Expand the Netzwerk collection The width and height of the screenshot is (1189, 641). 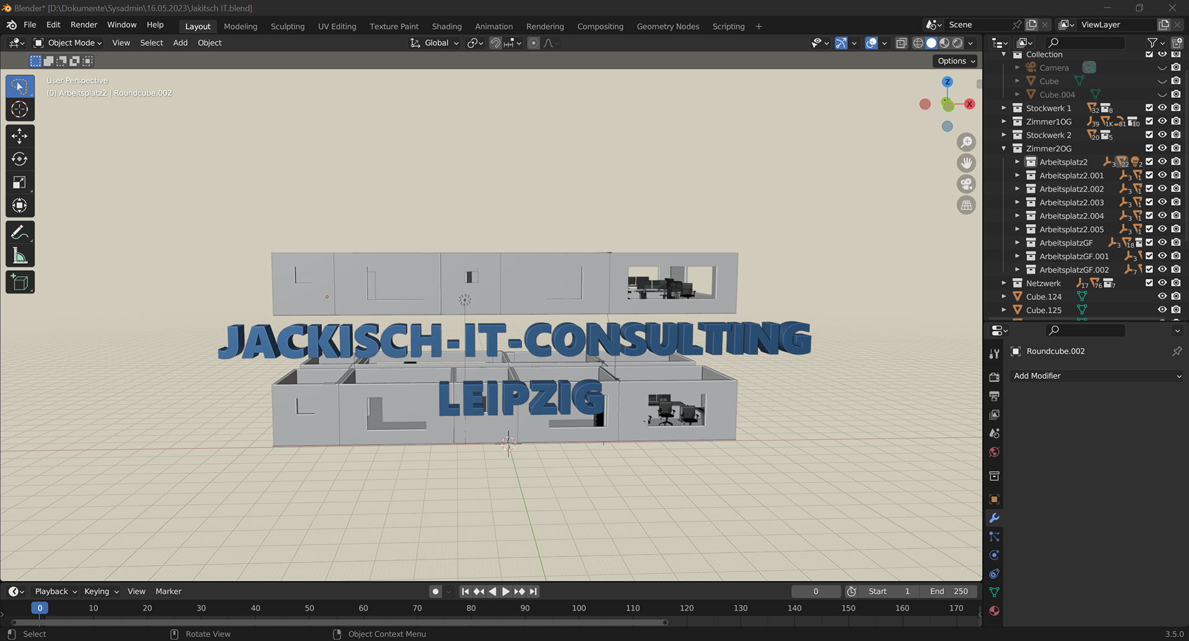1004,283
